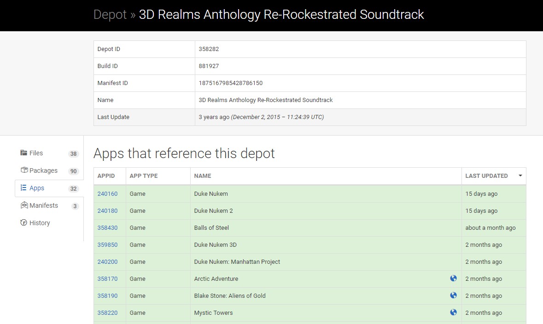
Task: Follow the Depot breadcrumb link
Action: point(110,15)
